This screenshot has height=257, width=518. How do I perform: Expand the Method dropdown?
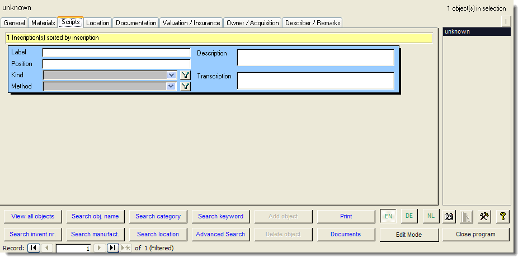coord(172,86)
